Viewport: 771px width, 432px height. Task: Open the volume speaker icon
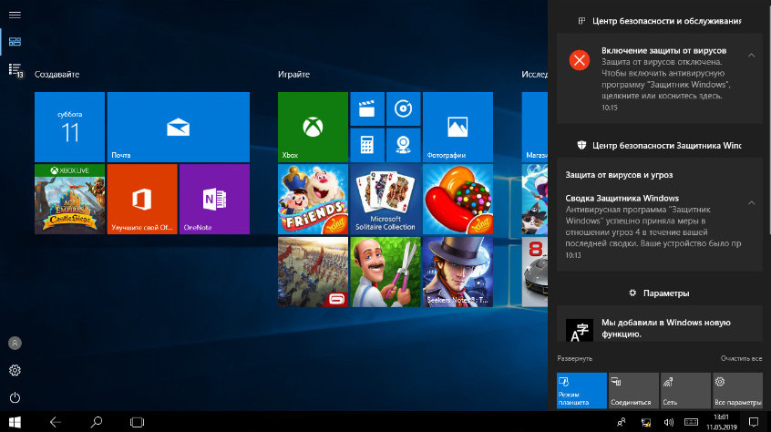[x=668, y=422]
